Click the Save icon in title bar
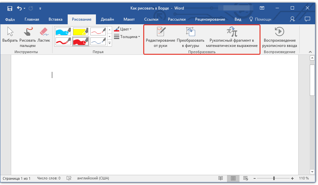This screenshot has width=318, height=185. click(x=10, y=8)
